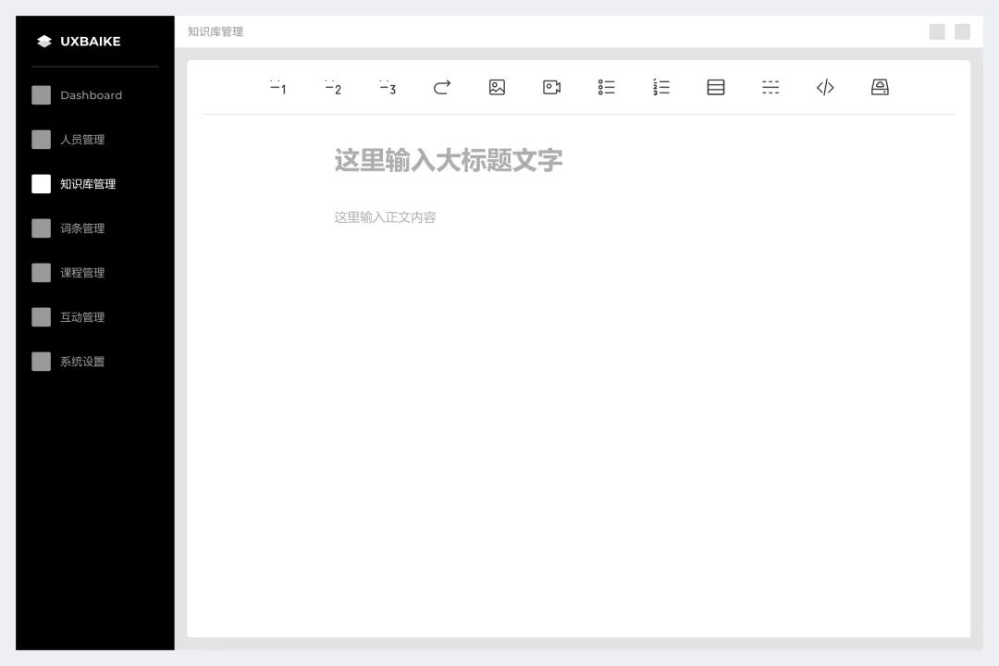Insert a table from the toolbar
Screen dimensions: 999x666
(x=715, y=87)
